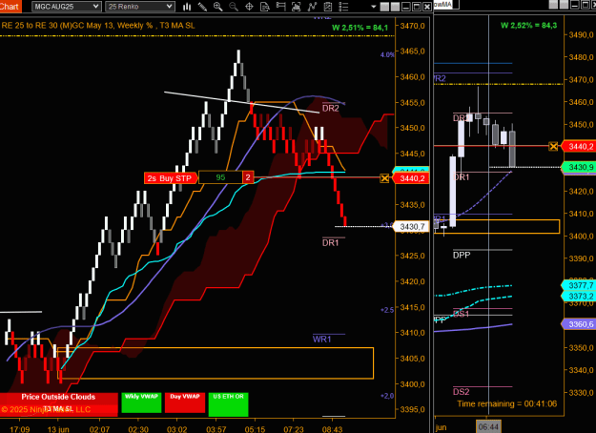Click the 'W 2,52% = 84,3' text
This screenshot has height=433, width=596.
(528, 26)
